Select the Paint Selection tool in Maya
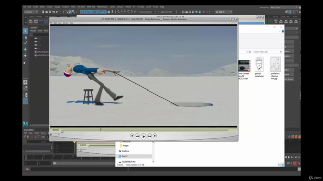Viewport: 323px width, 181px height. click(x=25, y=43)
